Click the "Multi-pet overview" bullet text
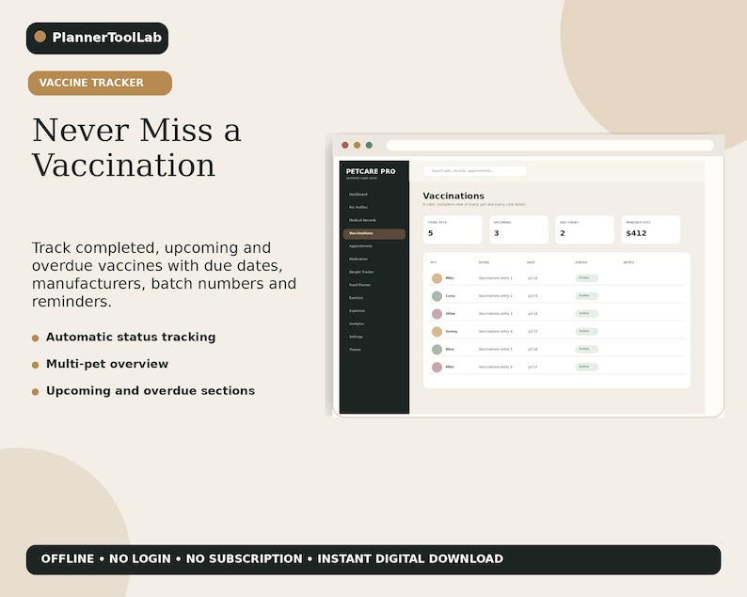This screenshot has width=747, height=597. tap(107, 364)
